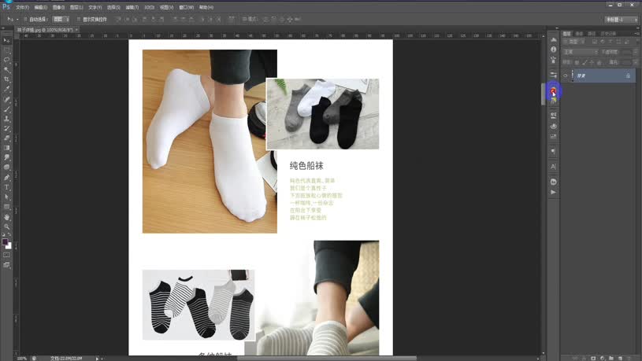The image size is (642, 361).
Task: Open Info collapsed panel icon
Action: tap(553, 50)
